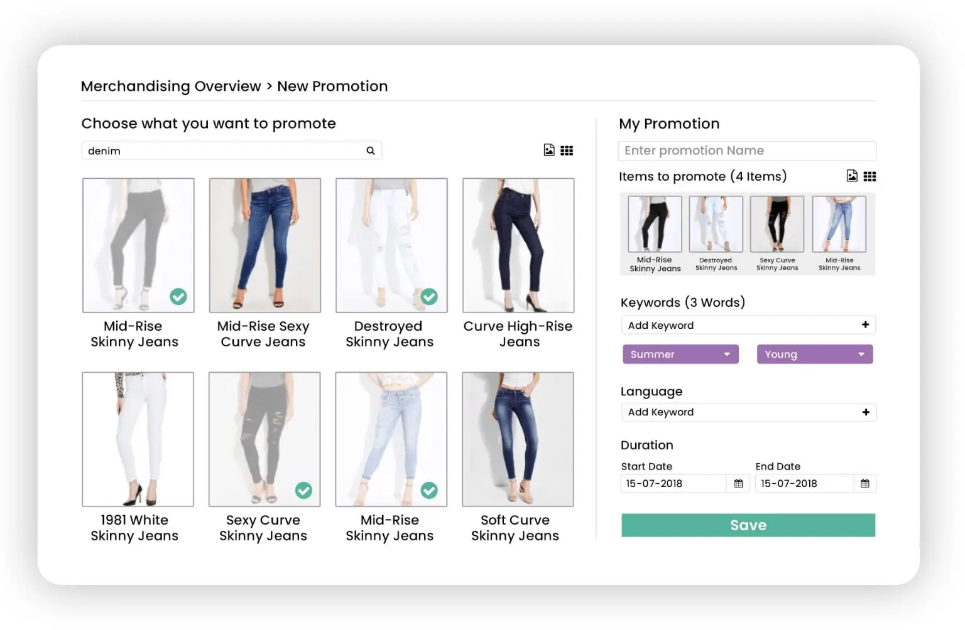Click the search magnifier icon in denim field
The height and width of the screenshot is (630, 965).
coord(371,151)
